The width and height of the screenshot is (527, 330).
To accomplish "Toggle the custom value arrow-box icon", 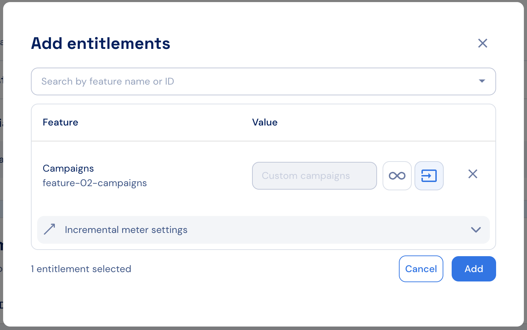I will pos(429,176).
